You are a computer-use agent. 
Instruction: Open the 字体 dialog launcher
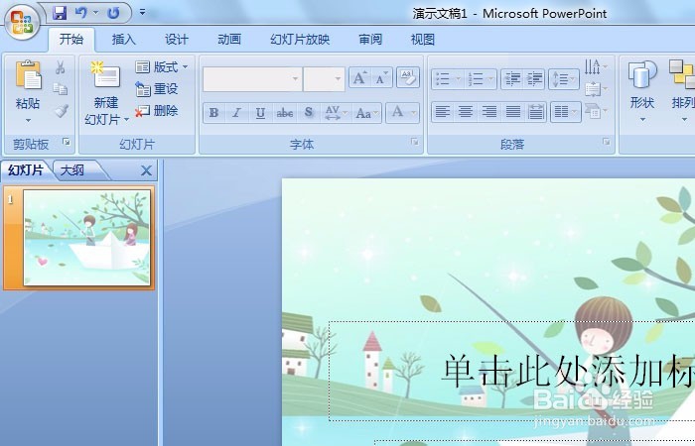414,142
